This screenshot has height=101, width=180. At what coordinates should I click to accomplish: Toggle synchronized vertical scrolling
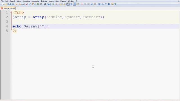[60, 4]
